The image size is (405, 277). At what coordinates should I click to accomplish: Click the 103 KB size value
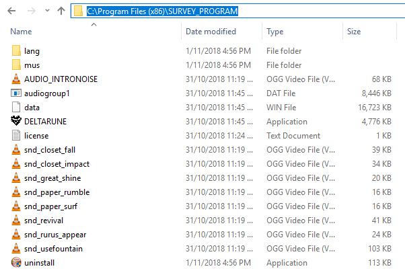[379, 249]
